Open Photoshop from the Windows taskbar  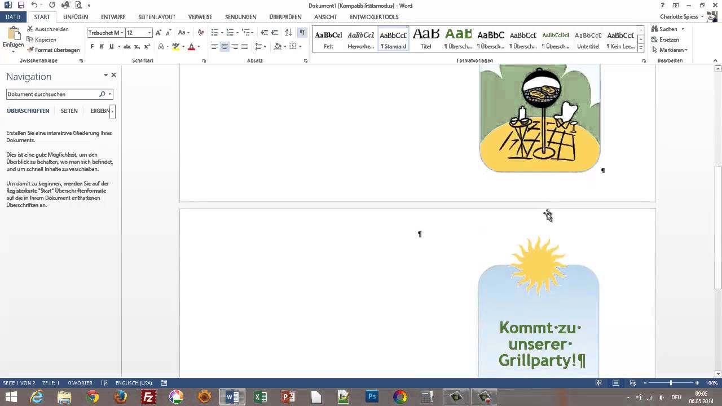372,397
